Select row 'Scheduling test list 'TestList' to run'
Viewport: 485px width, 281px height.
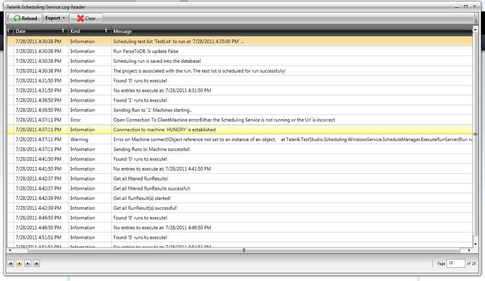click(x=239, y=41)
